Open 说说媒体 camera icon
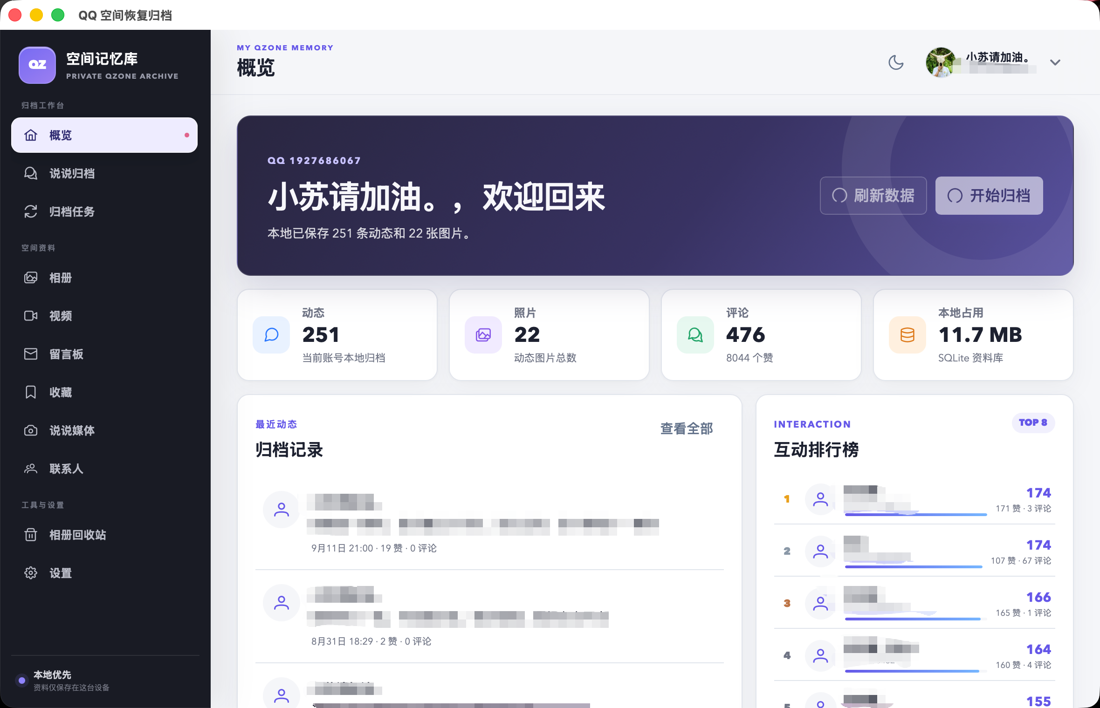This screenshot has height=708, width=1100. (x=31, y=430)
